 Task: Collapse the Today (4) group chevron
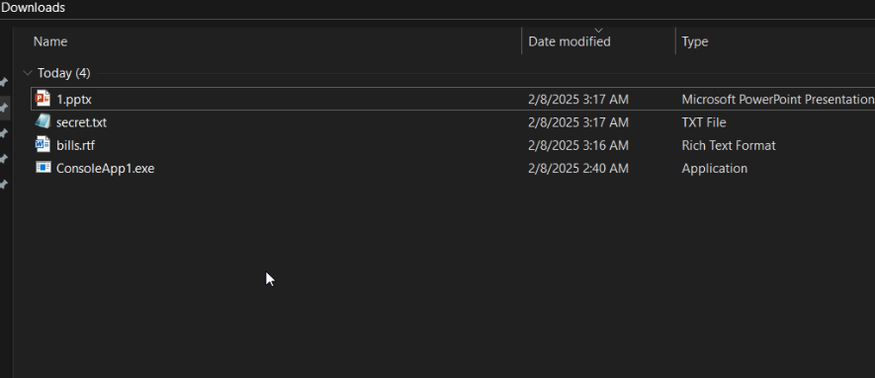[x=28, y=73]
